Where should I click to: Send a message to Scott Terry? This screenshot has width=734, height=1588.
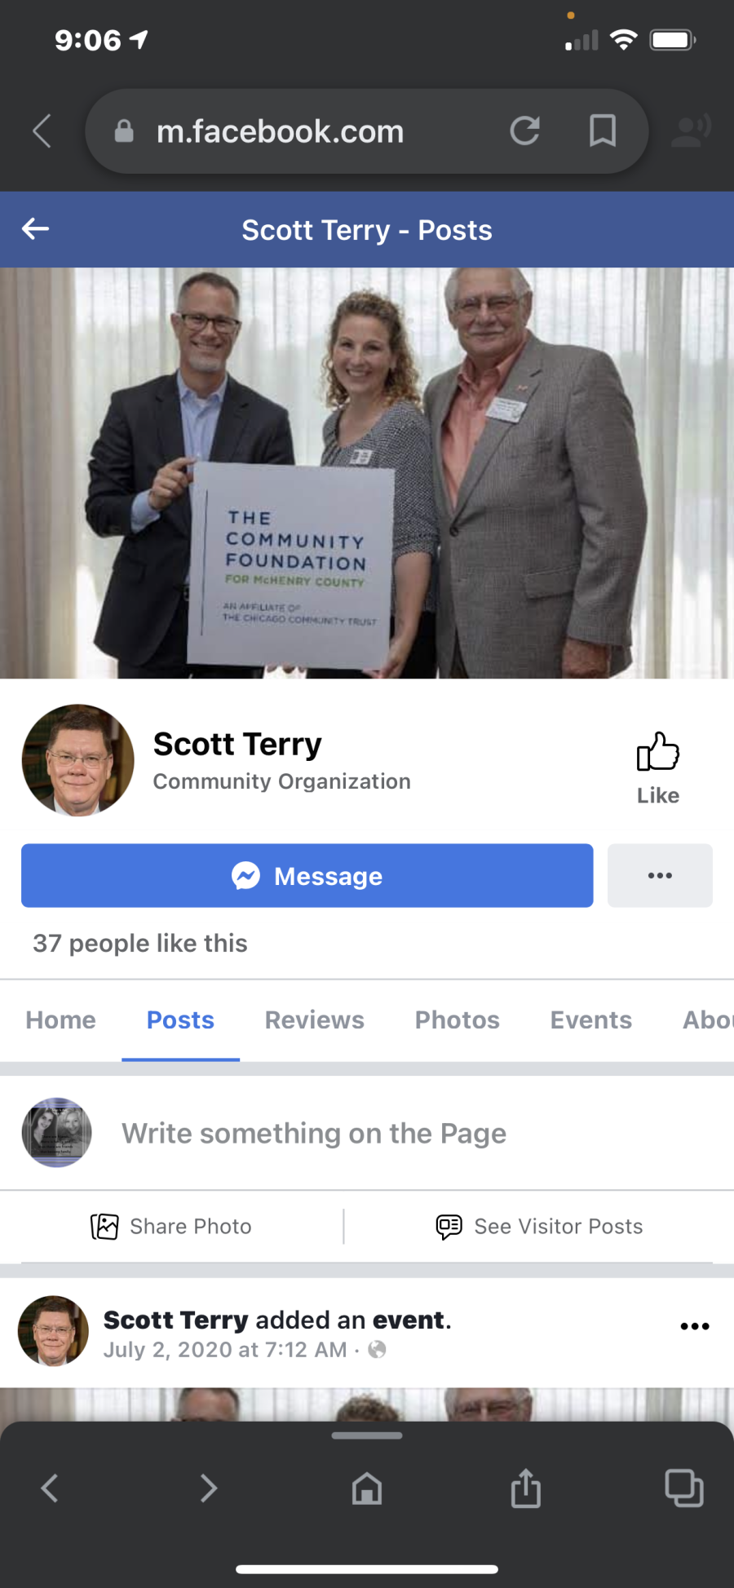(x=307, y=875)
